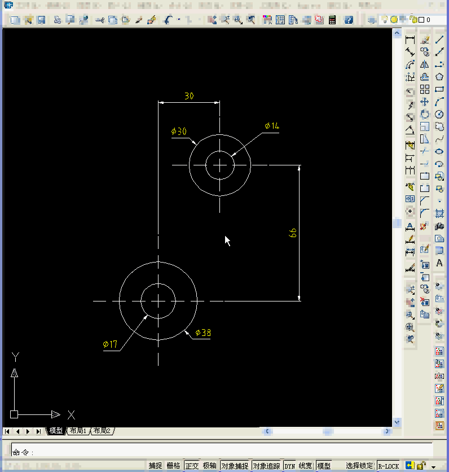This screenshot has width=449, height=472.
Task: Select the Chamfer tool
Action: tap(425, 200)
